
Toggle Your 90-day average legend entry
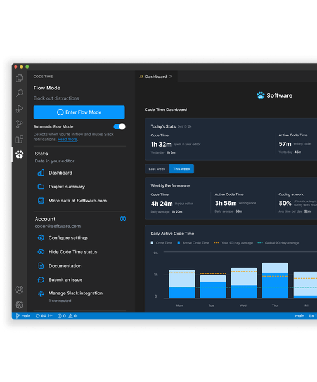click(233, 243)
